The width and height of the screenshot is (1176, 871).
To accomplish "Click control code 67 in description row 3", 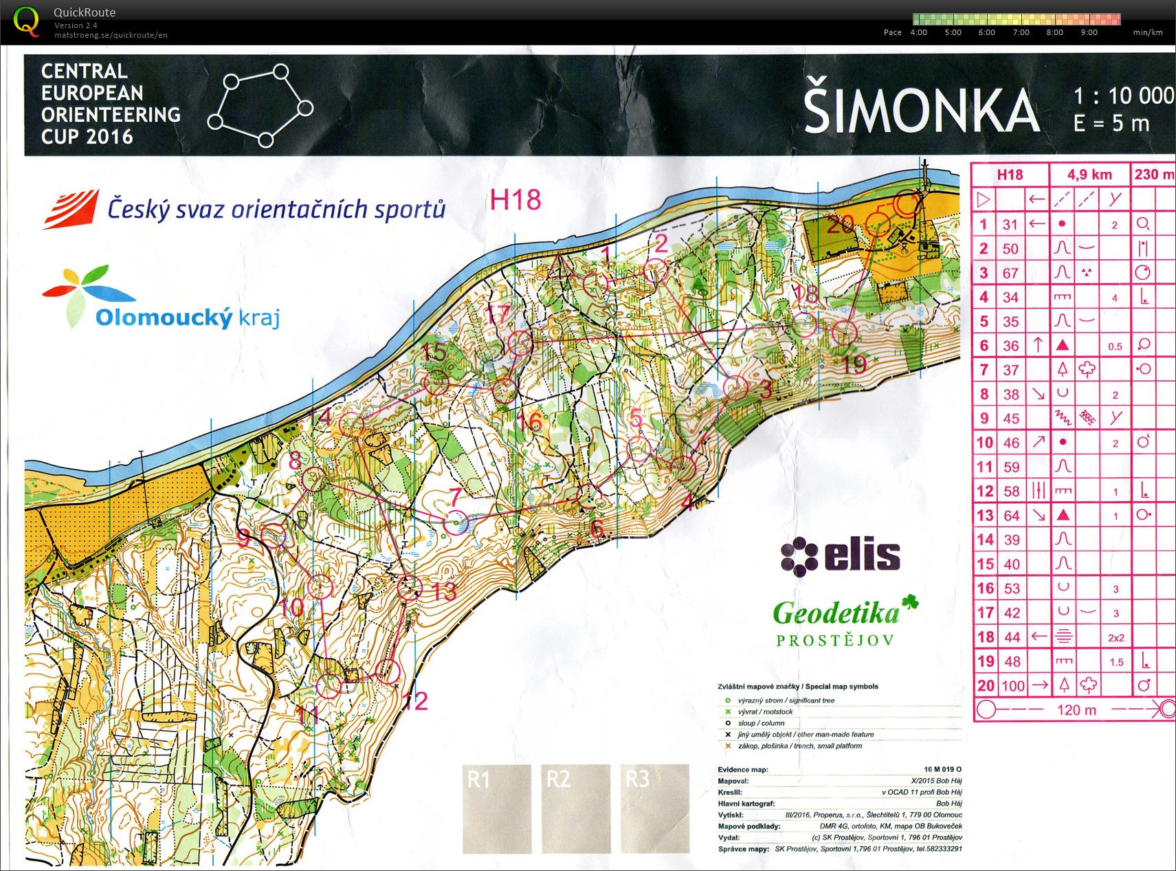I will (1010, 273).
